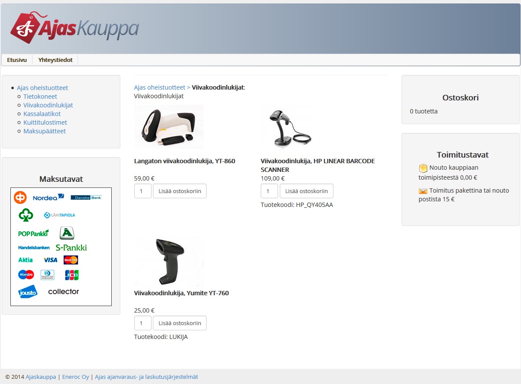Image resolution: width=521 pixels, height=384 pixels.
Task: Click the envelope icon for parcel delivery
Action: tap(423, 191)
